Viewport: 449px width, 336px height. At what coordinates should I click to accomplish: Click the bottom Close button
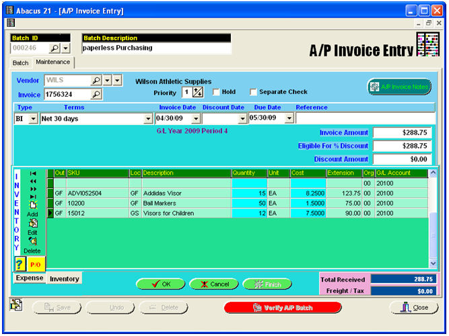(x=414, y=308)
